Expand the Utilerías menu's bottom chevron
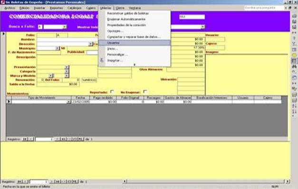Image resolution: width=298 pixels, height=189 pixels. 135,65
